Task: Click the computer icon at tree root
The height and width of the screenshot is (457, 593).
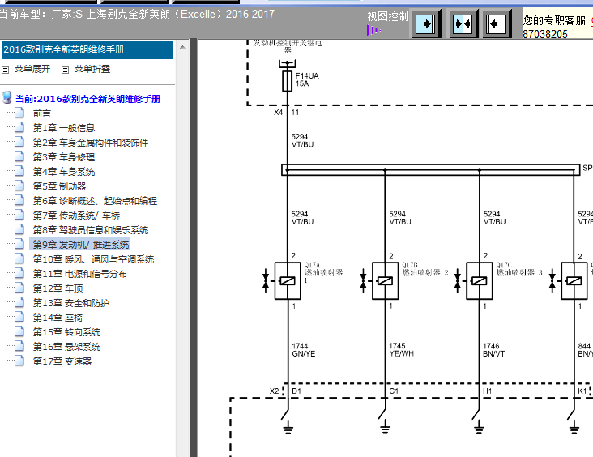Action: click(x=6, y=97)
